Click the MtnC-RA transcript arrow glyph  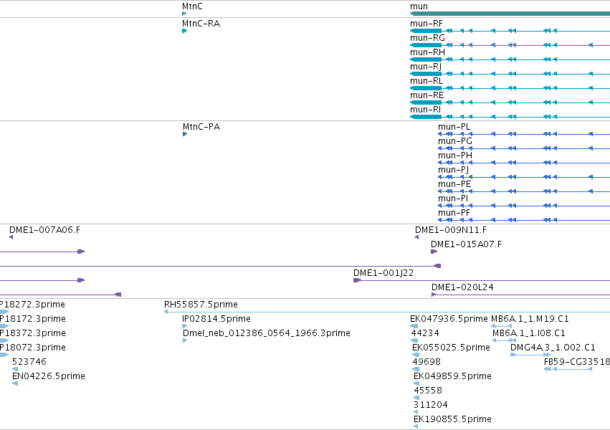click(184, 31)
